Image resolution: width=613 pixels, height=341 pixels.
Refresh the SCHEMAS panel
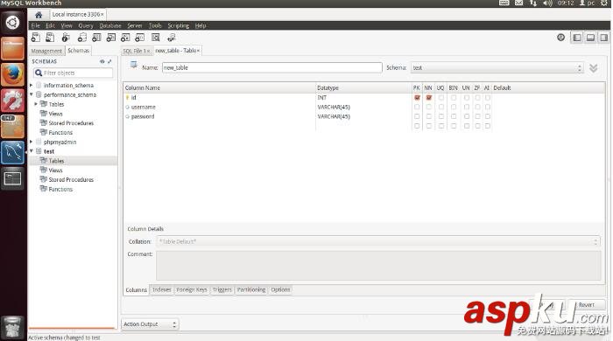102,61
